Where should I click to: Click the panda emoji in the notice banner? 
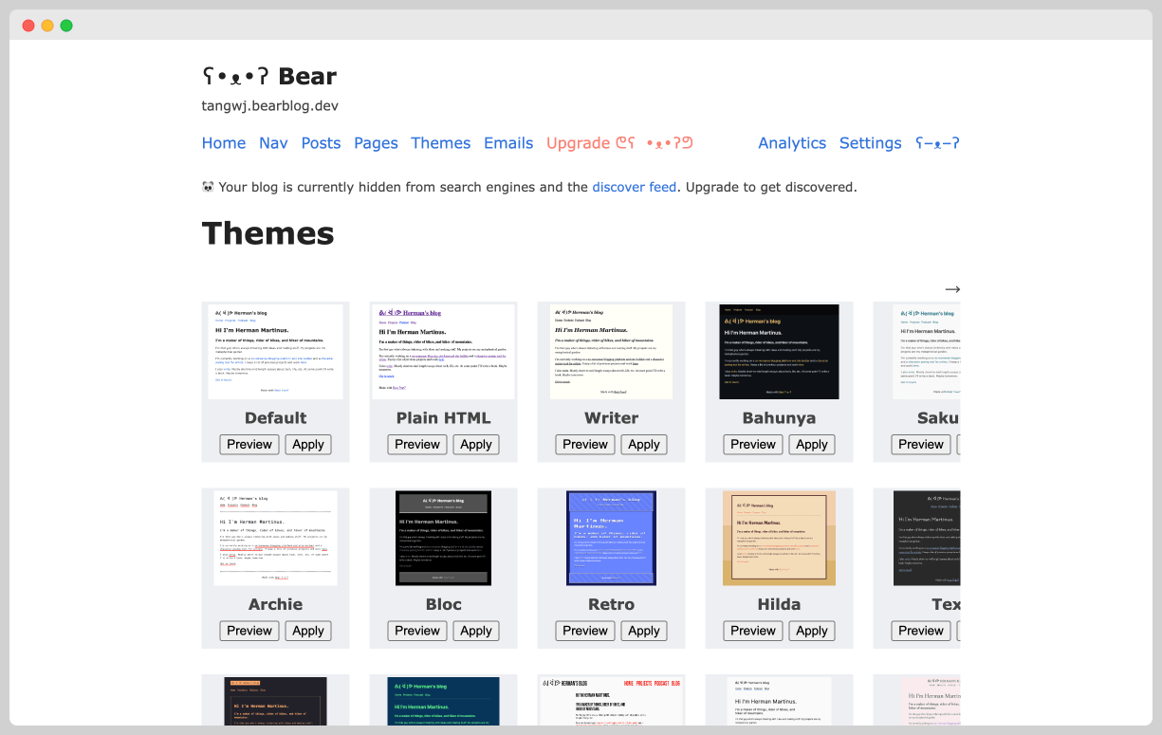pos(209,187)
